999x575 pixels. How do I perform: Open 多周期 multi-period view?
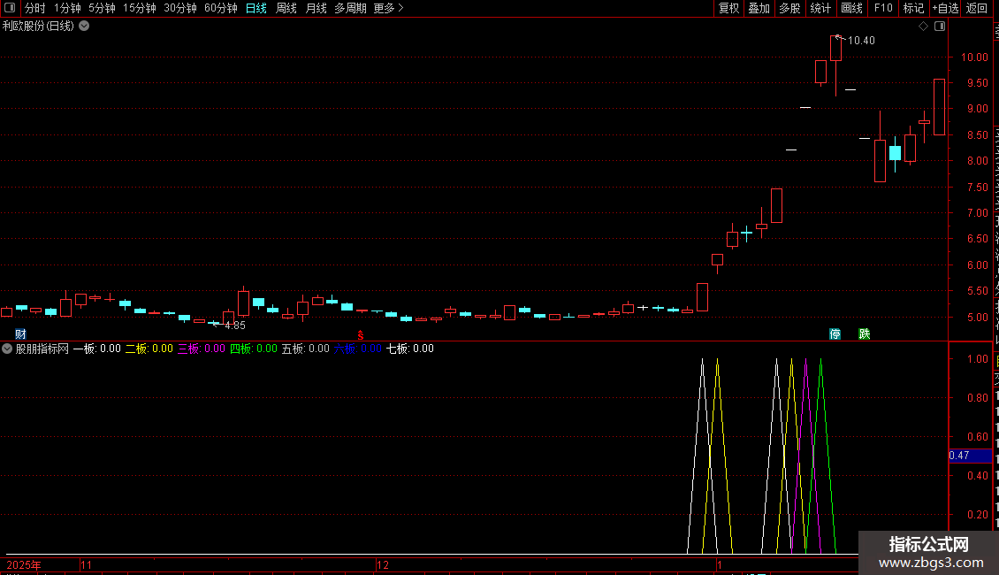coord(350,8)
